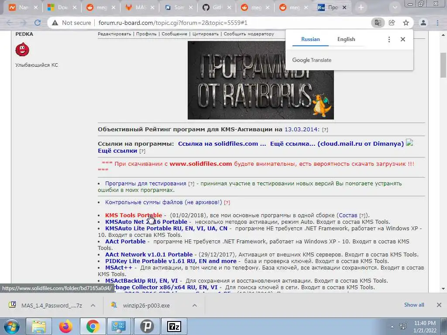This screenshot has width=447, height=335.
Task: Open the Windows Start button
Action: [x=12, y=326]
